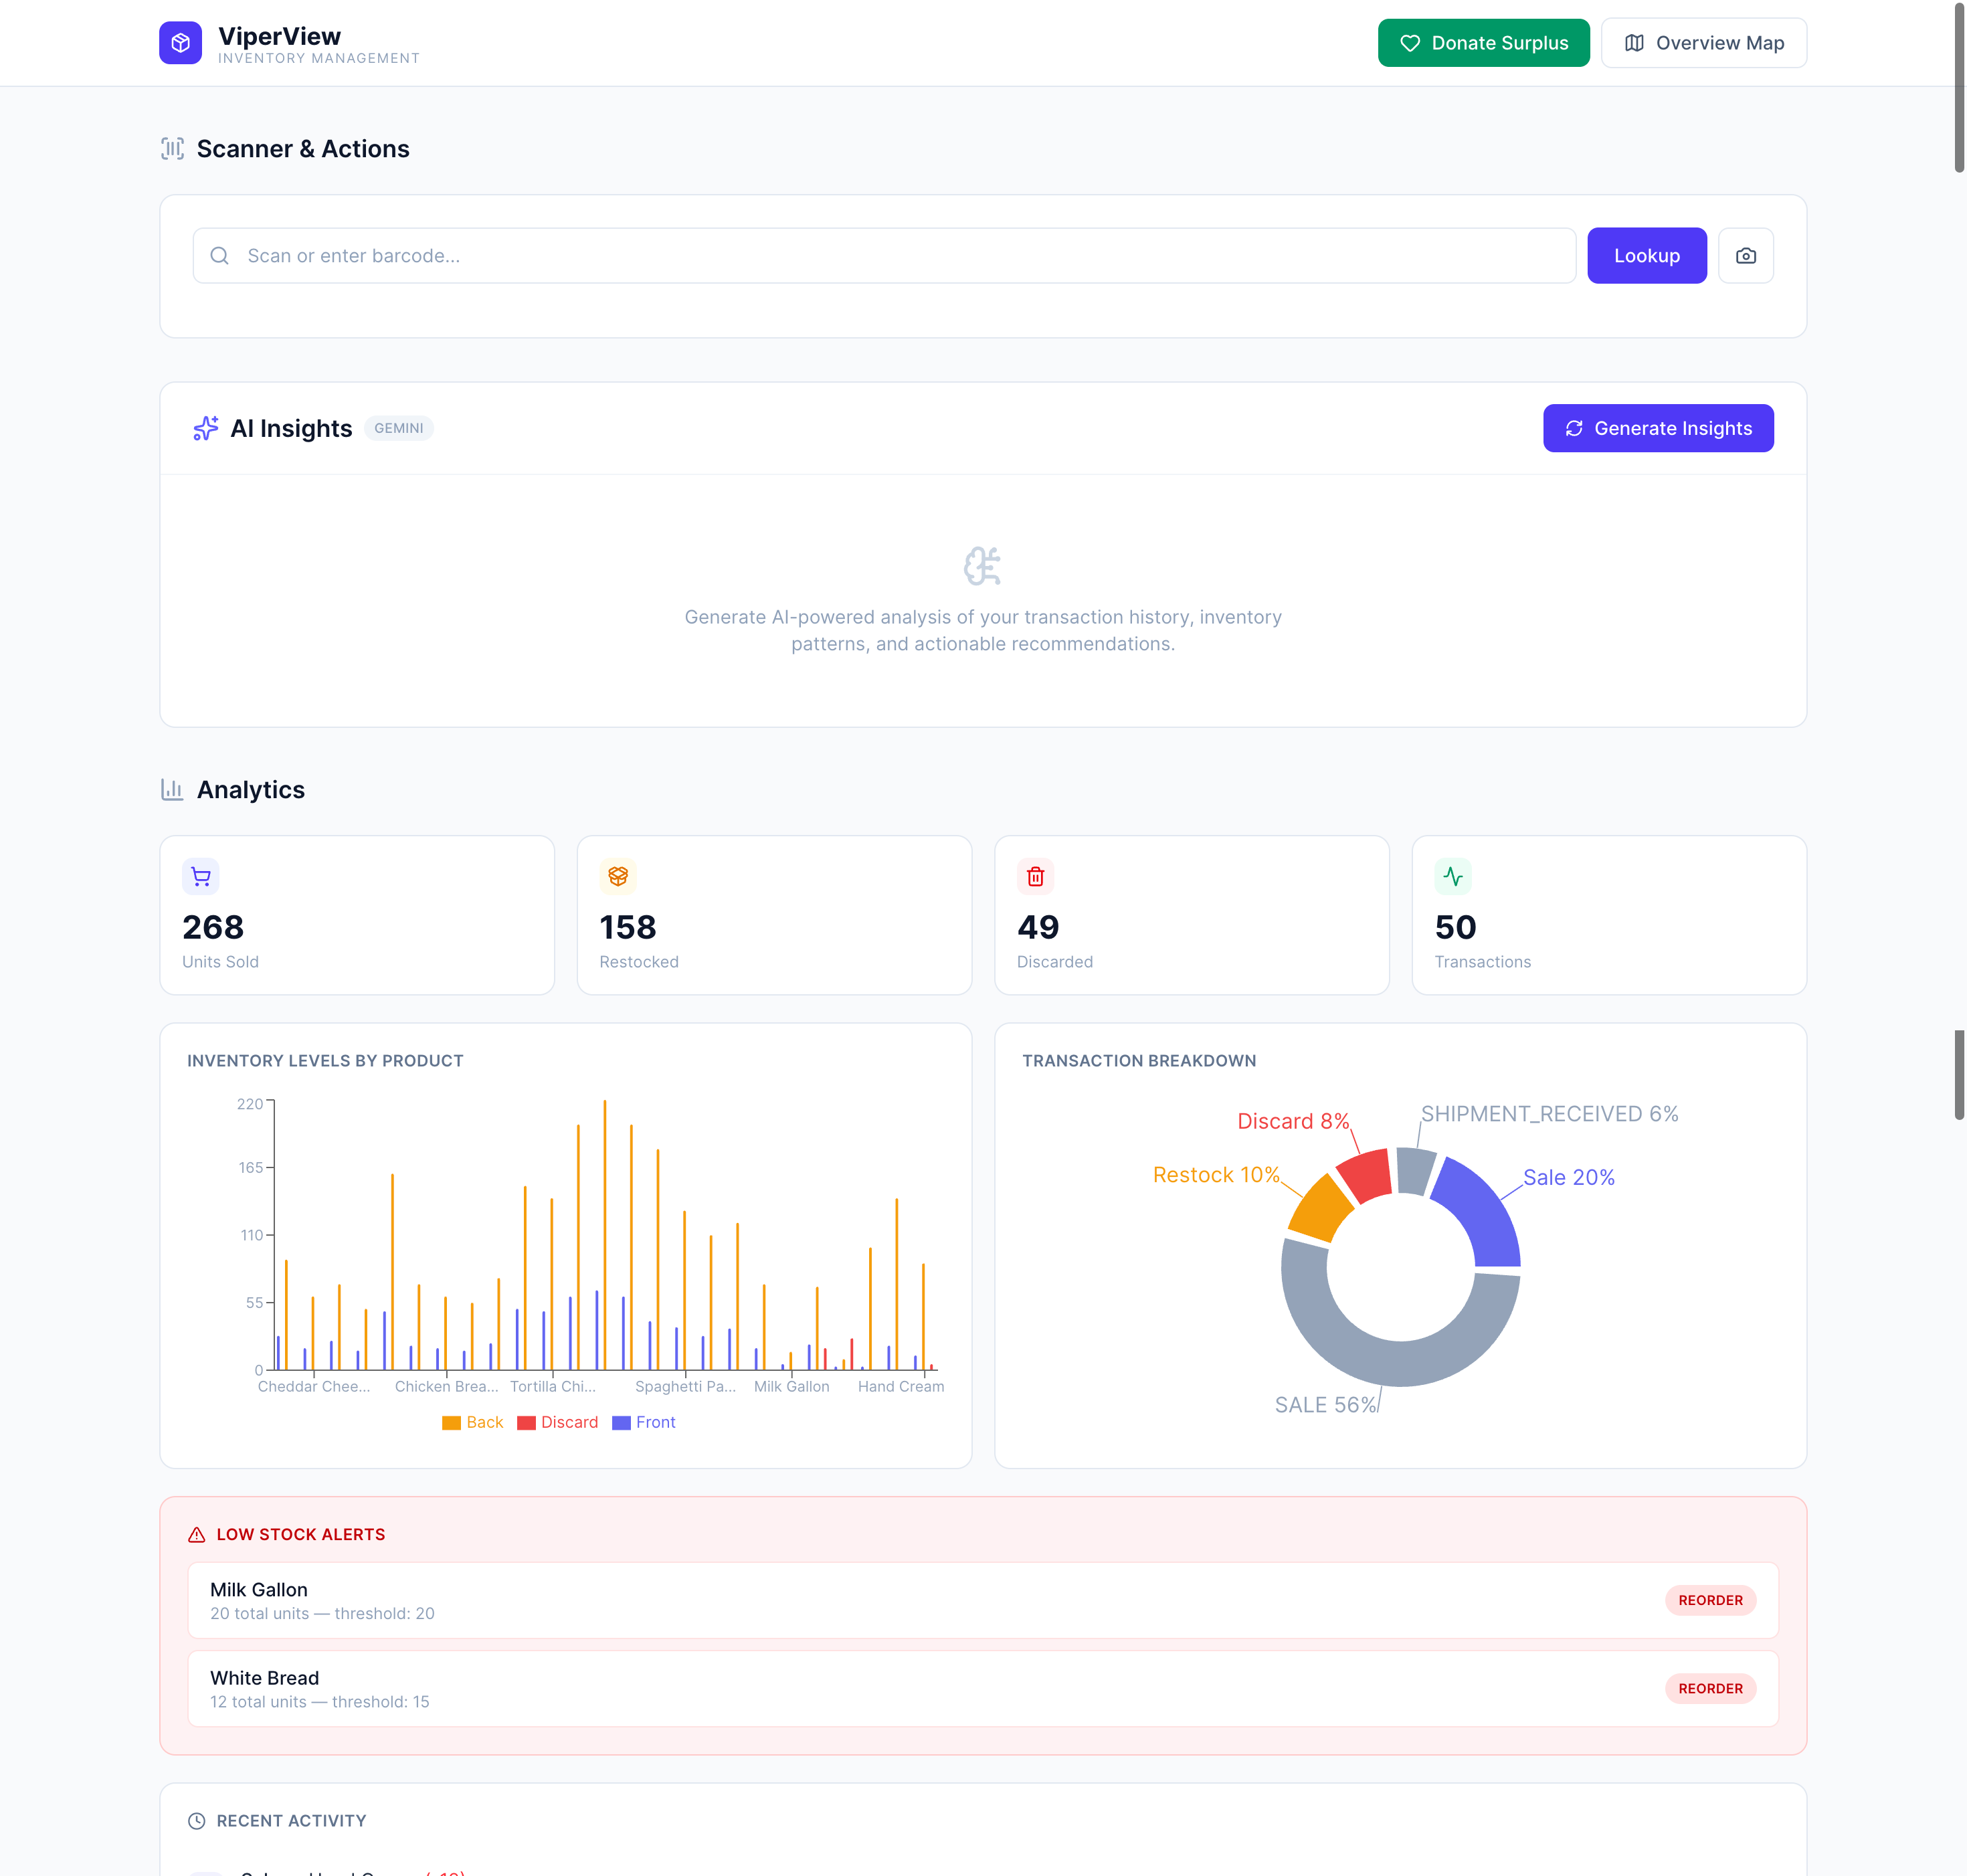Click the Recent Activity clock icon
The height and width of the screenshot is (1876, 1967).
tap(197, 1821)
